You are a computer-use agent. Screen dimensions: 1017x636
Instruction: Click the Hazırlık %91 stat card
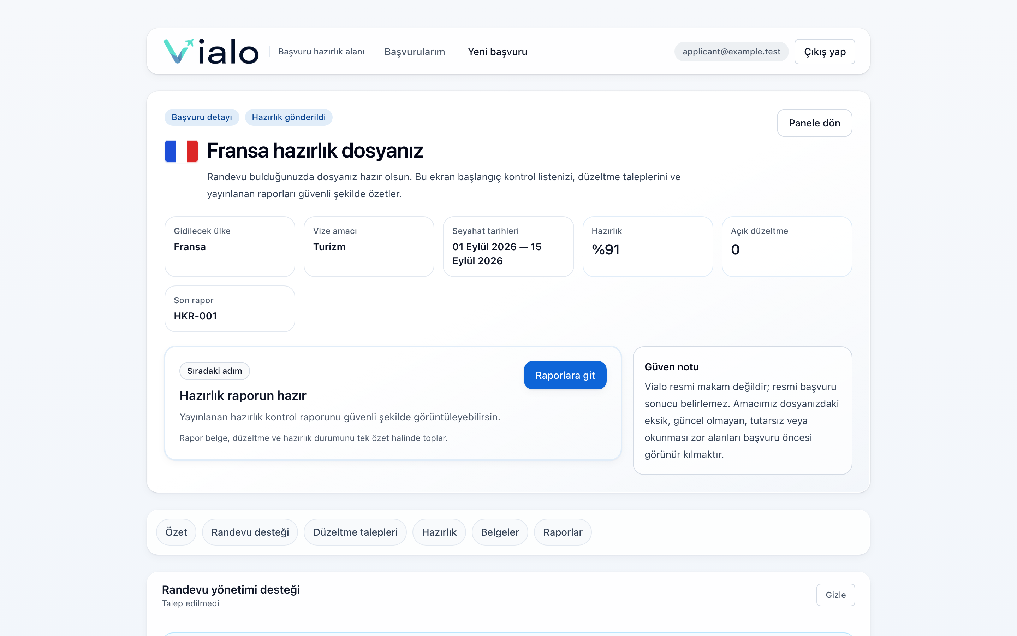[648, 247]
